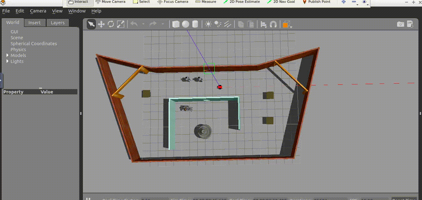
Task: Select 2D Nav Goal tool
Action: click(281, 2)
